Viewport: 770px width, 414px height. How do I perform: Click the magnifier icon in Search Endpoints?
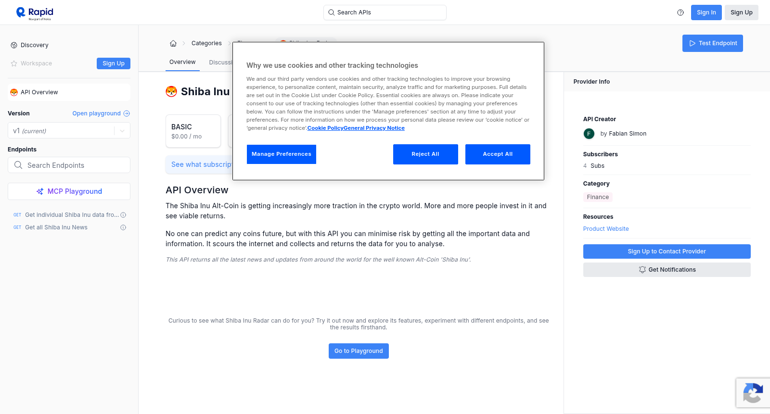18,165
